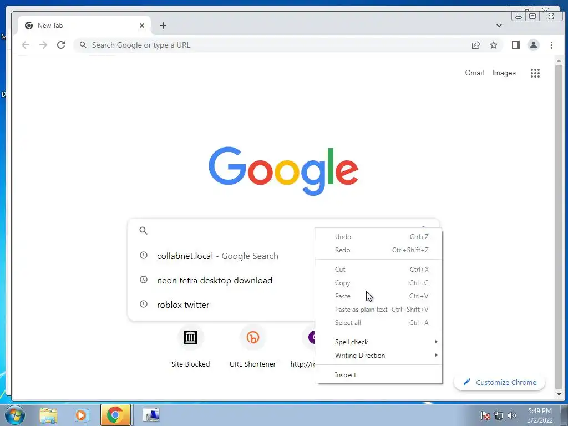Click the history clock beside neon tetra

[x=144, y=280]
